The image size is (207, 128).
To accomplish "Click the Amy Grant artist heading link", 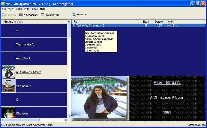I will point(167,83).
